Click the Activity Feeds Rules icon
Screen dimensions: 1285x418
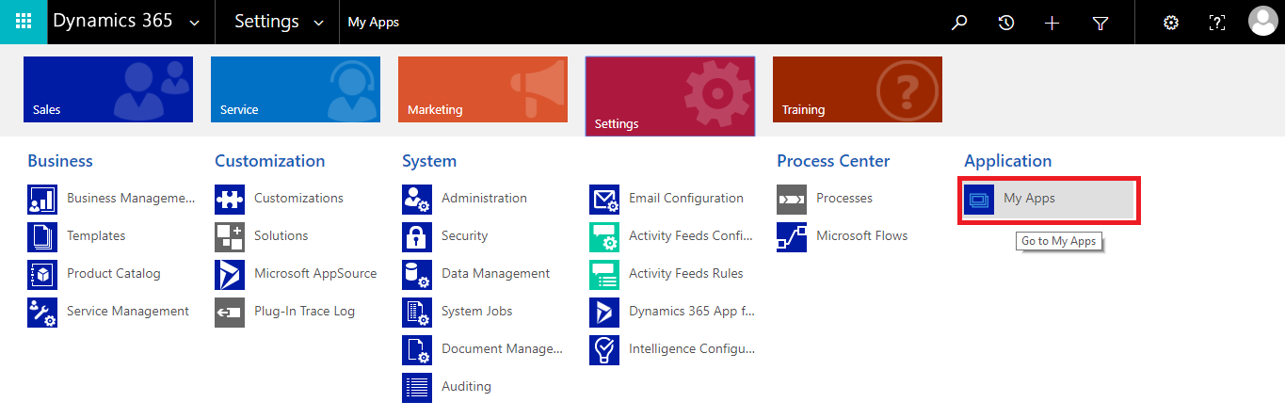(x=604, y=274)
